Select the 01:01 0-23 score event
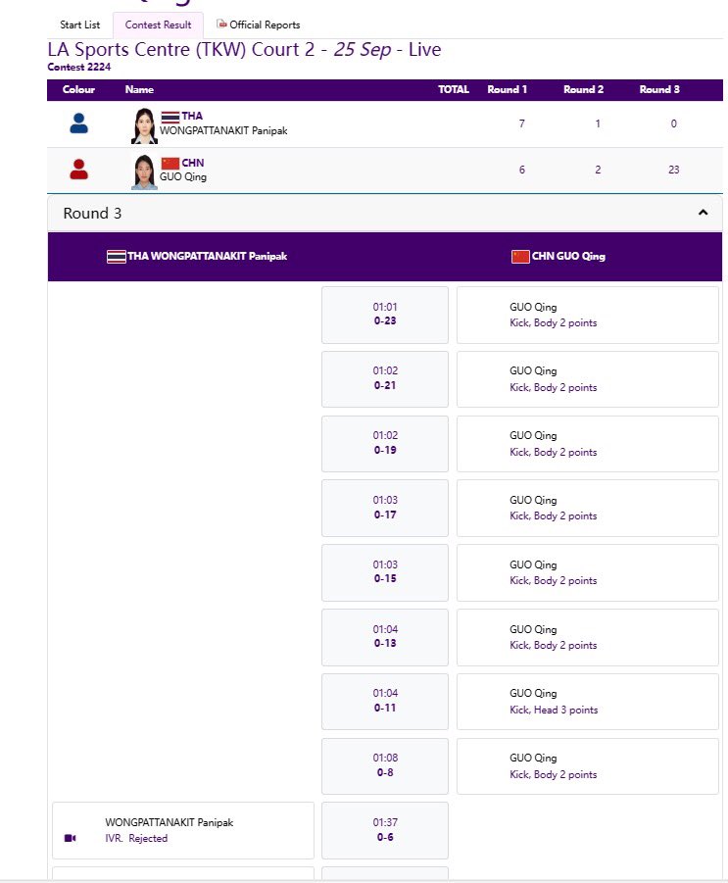 385,315
